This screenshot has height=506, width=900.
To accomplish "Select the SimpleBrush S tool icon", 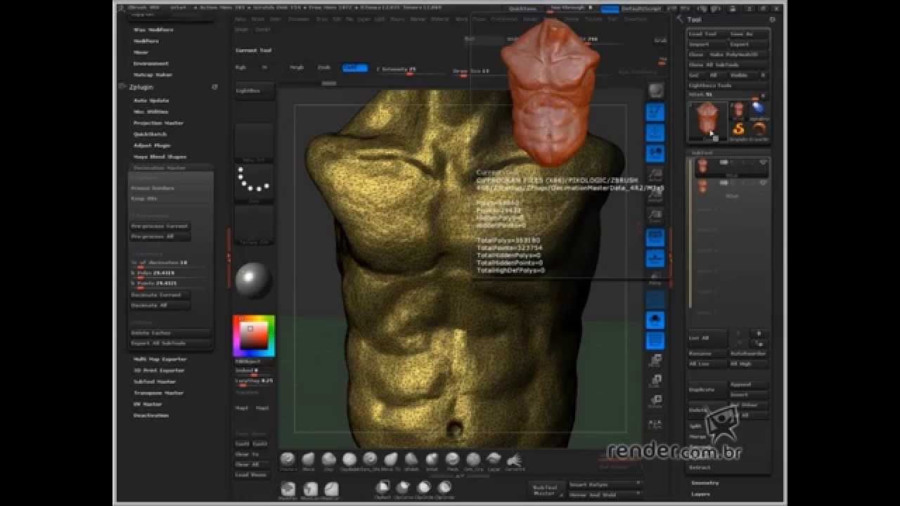I will coord(738,129).
